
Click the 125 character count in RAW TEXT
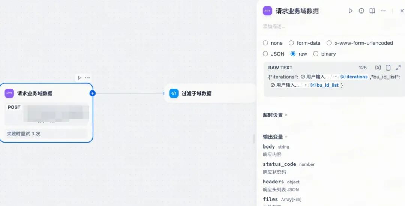click(x=363, y=68)
